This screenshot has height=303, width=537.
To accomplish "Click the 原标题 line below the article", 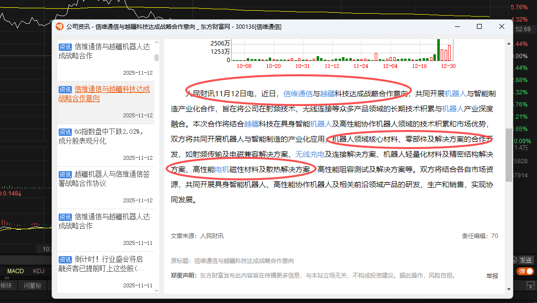I will click(x=232, y=261).
